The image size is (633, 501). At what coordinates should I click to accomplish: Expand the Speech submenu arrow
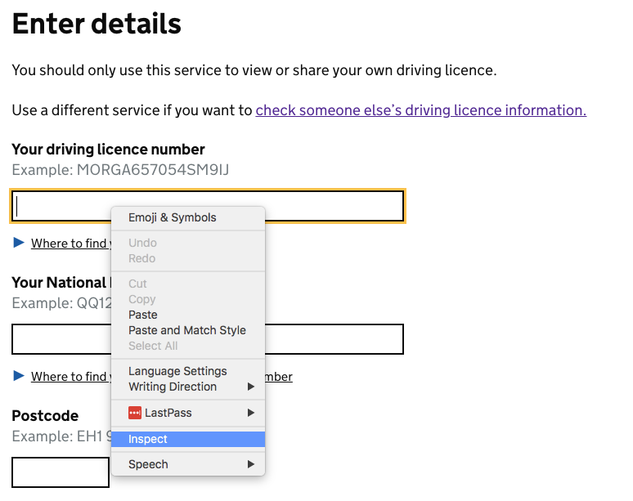(251, 464)
